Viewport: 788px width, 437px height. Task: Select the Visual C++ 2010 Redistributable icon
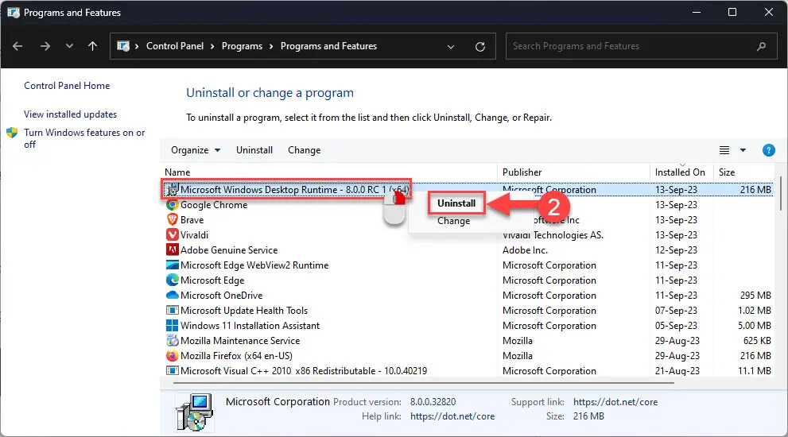point(173,371)
